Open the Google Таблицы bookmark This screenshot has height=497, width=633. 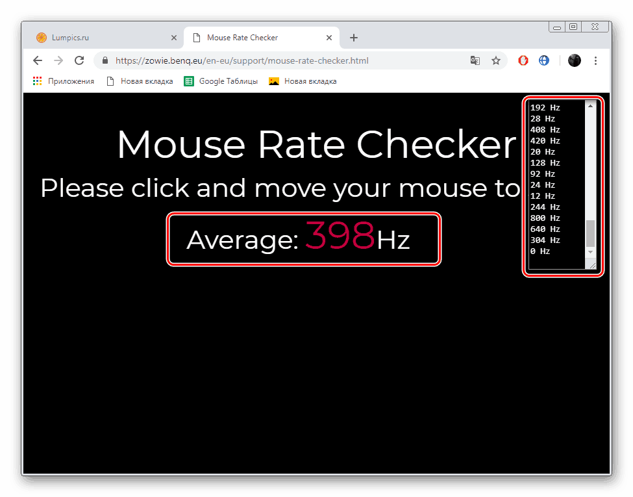[221, 81]
